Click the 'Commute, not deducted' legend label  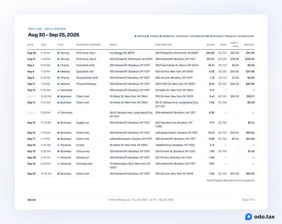pyautogui.click(x=191, y=36)
